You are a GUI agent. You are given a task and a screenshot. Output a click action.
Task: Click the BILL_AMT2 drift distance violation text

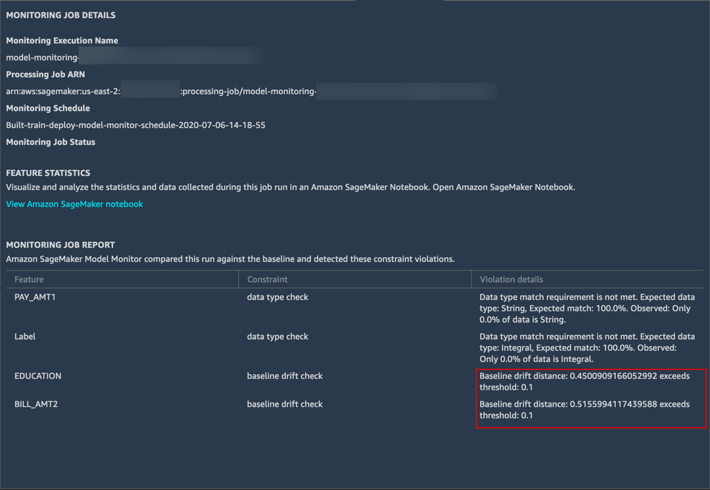pyautogui.click(x=584, y=410)
